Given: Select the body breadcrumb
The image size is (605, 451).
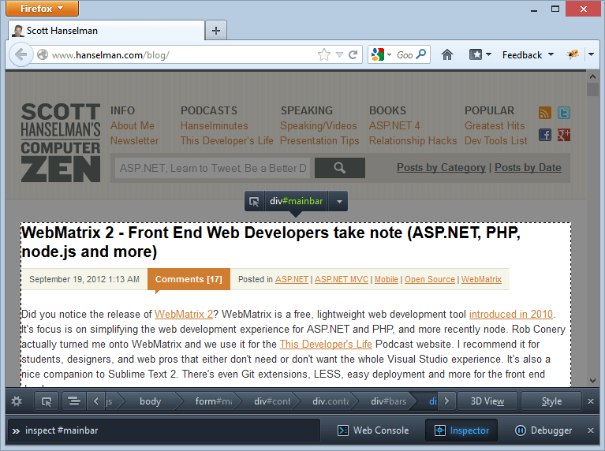Looking at the screenshot, I should pyautogui.click(x=150, y=401).
